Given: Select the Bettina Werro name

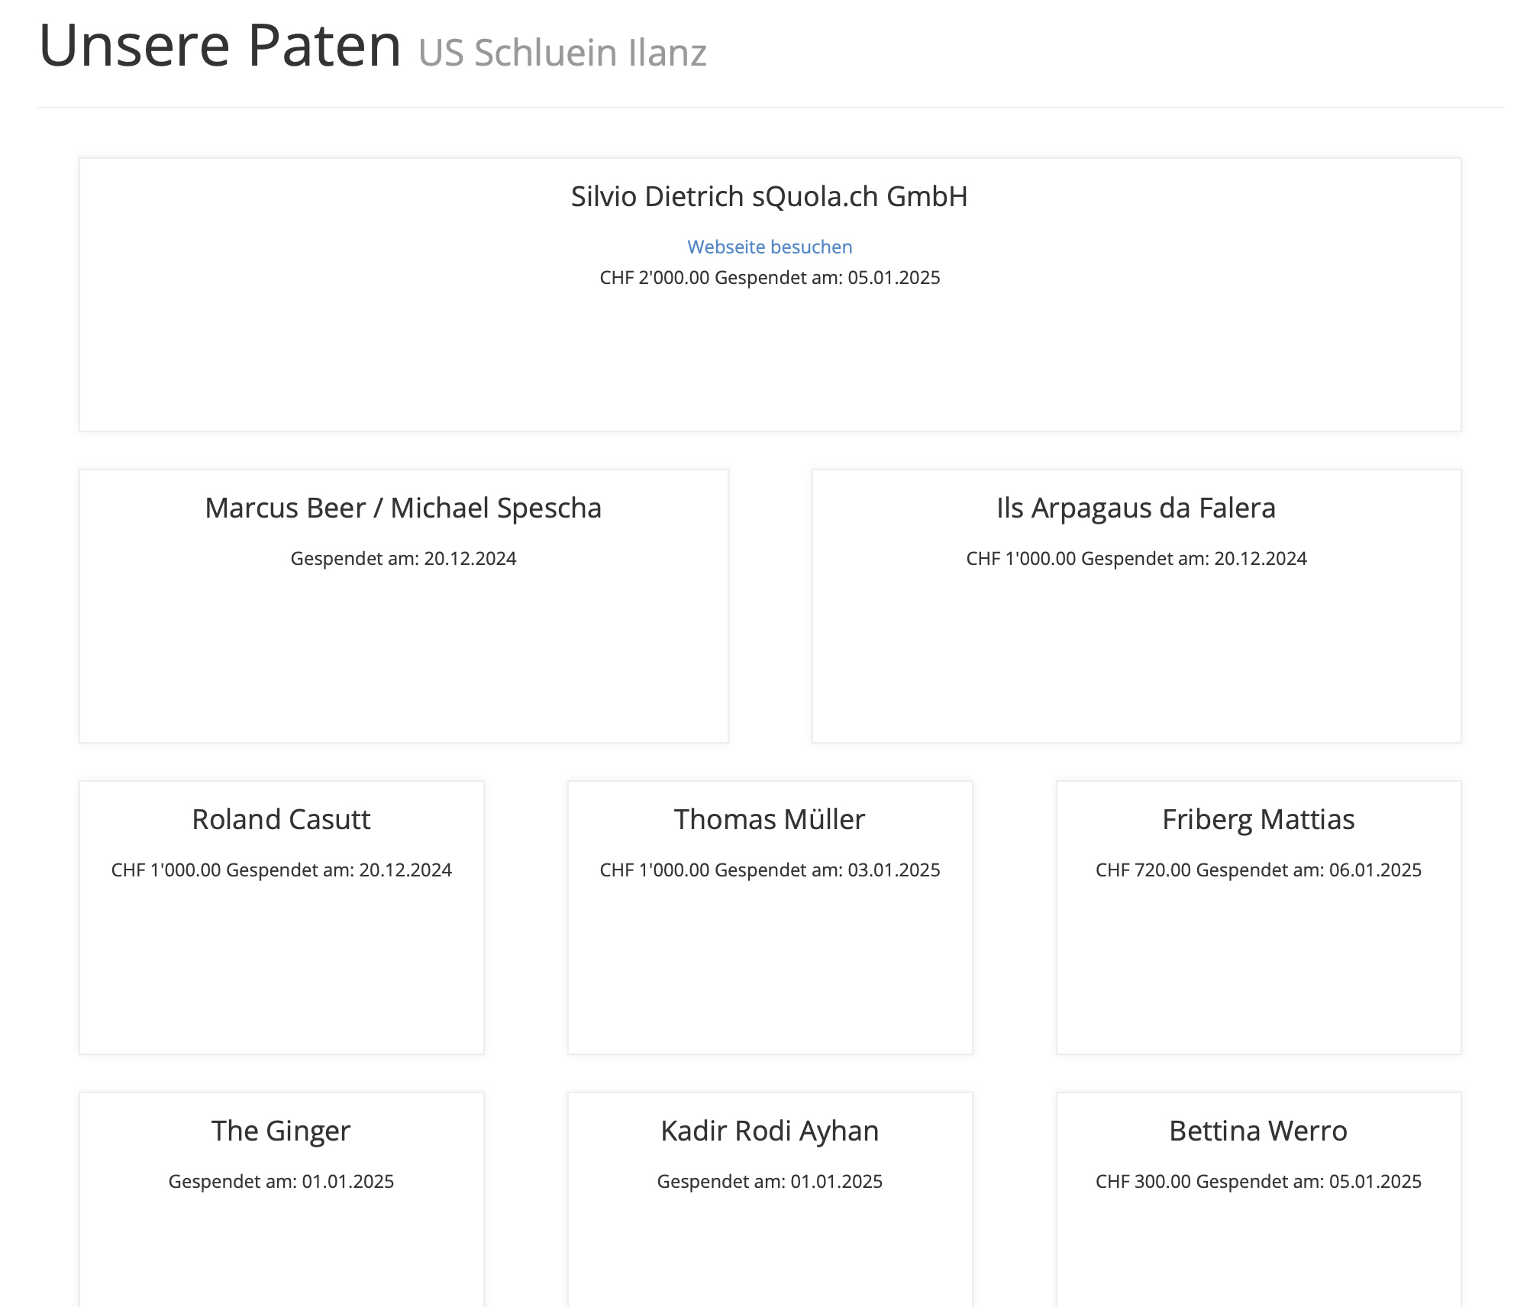Looking at the screenshot, I should 1258,1131.
